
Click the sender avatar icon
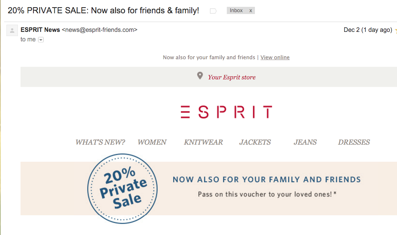coord(12,30)
